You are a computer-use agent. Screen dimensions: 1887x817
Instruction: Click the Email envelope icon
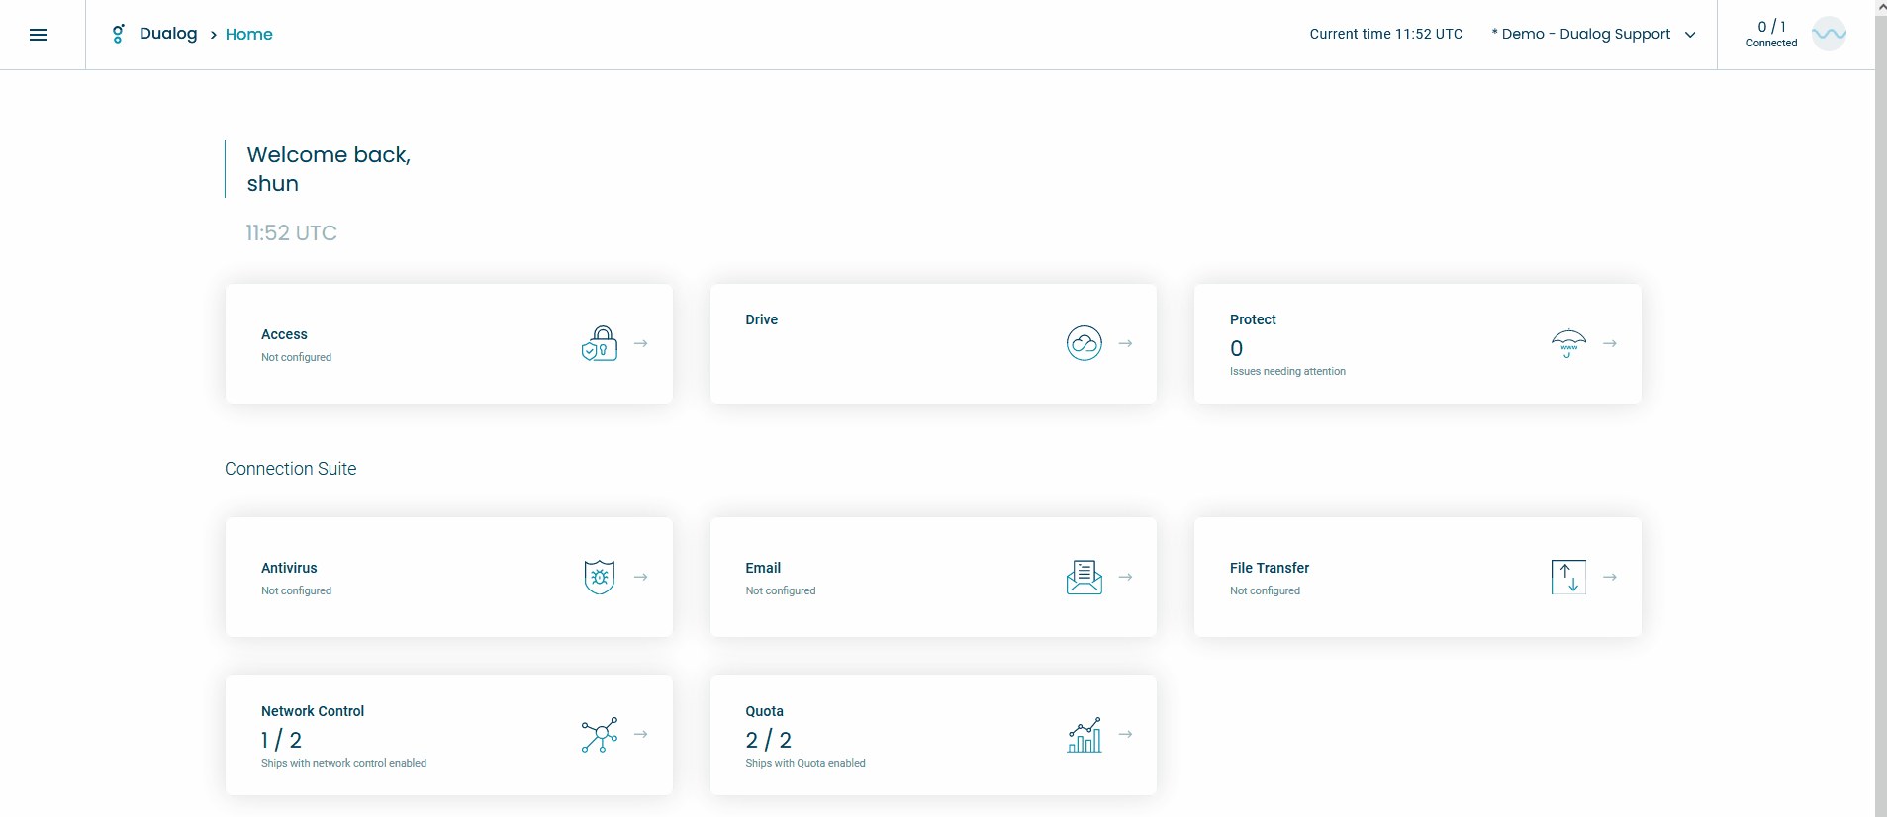tap(1085, 577)
